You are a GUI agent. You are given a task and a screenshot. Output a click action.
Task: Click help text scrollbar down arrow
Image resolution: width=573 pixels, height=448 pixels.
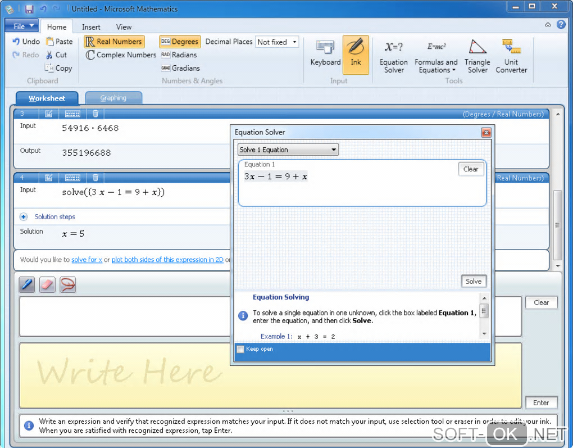tap(484, 333)
